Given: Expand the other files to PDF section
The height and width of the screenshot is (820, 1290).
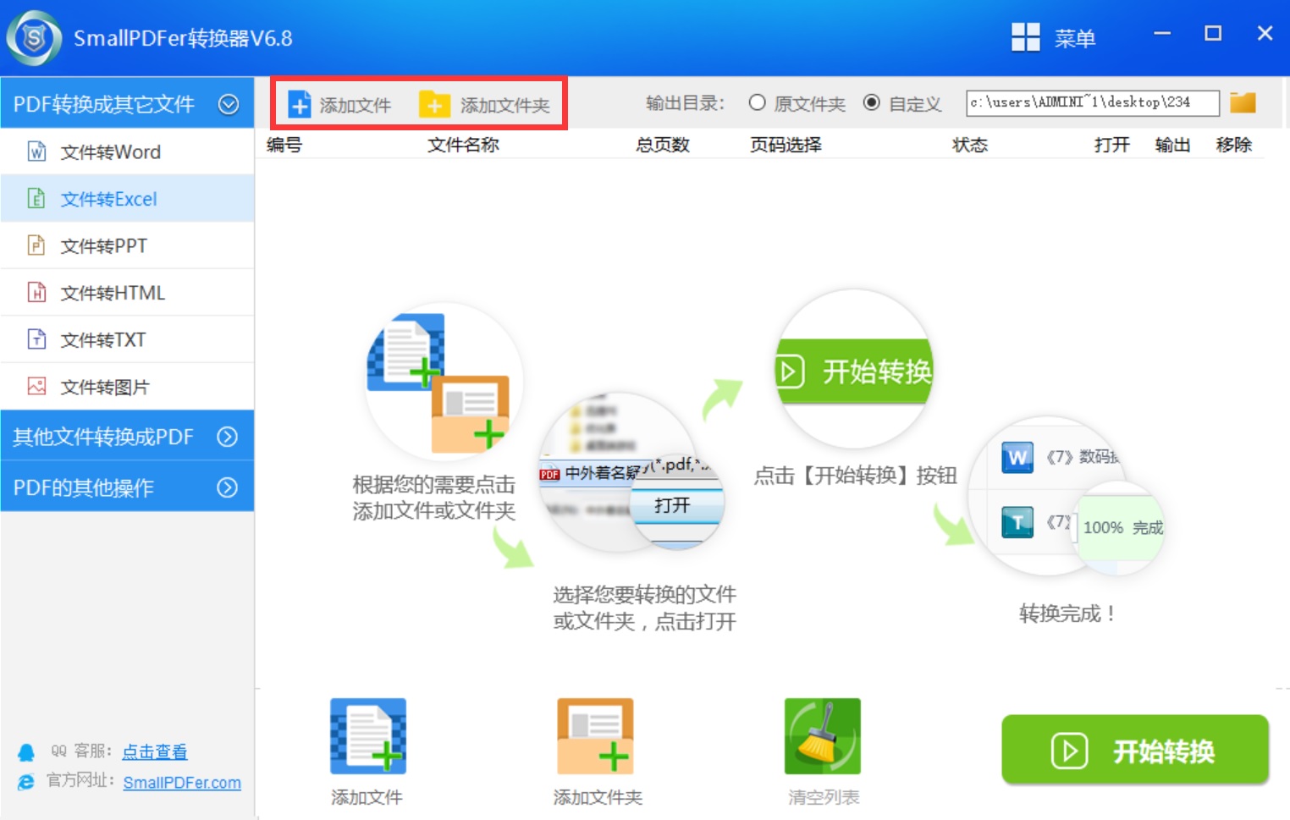Looking at the screenshot, I should pyautogui.click(x=227, y=437).
